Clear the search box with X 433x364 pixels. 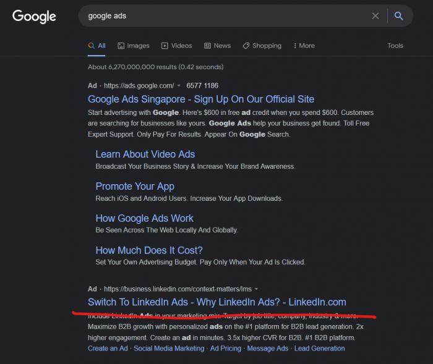pyautogui.click(x=375, y=16)
